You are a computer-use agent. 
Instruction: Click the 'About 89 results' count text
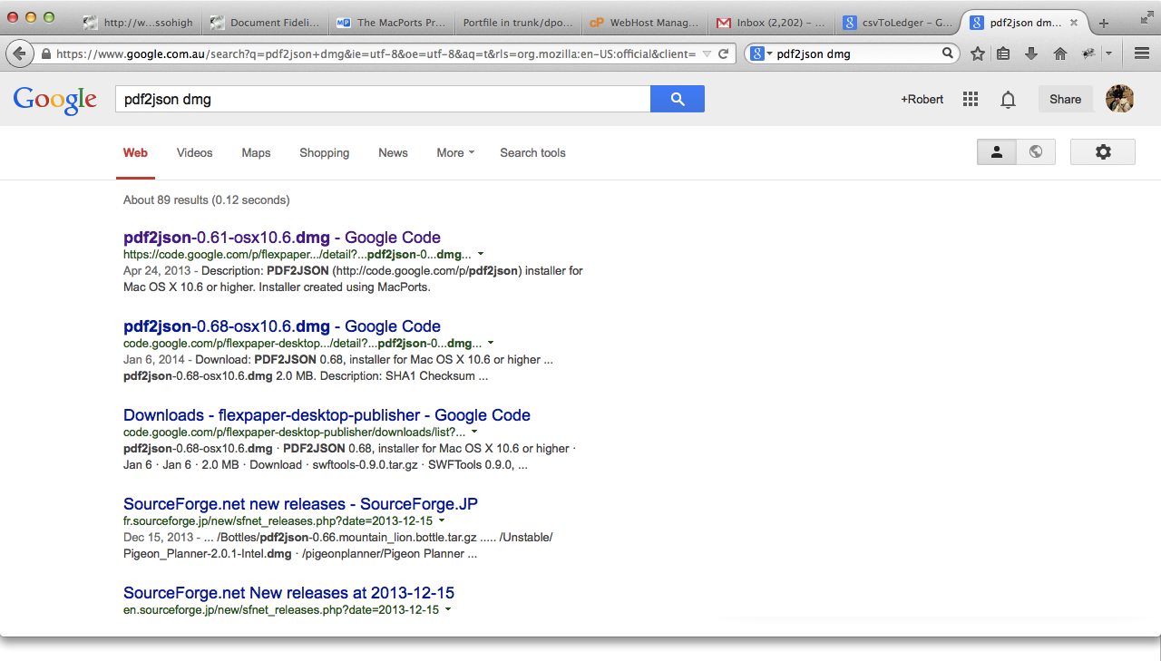click(207, 199)
